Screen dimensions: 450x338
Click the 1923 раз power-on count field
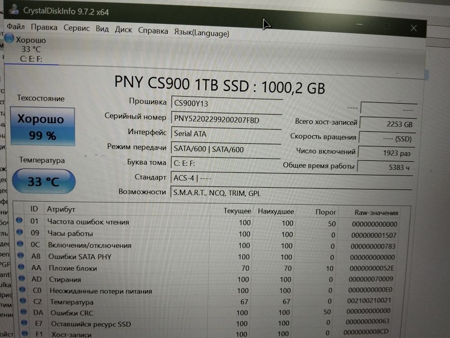(386, 153)
